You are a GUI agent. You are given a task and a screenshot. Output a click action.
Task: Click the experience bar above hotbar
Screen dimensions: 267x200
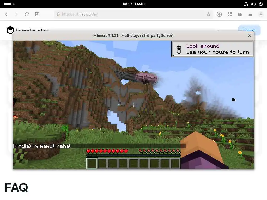click(x=133, y=155)
